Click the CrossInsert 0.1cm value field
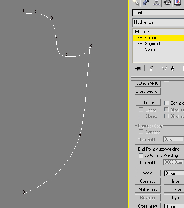 coord(174,206)
